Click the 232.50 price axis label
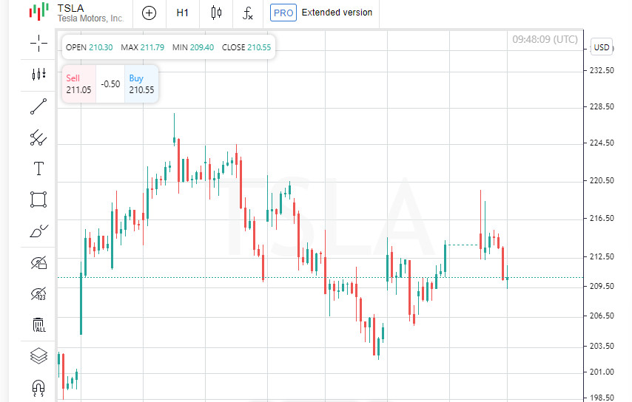Image resolution: width=632 pixels, height=402 pixels. click(x=602, y=70)
